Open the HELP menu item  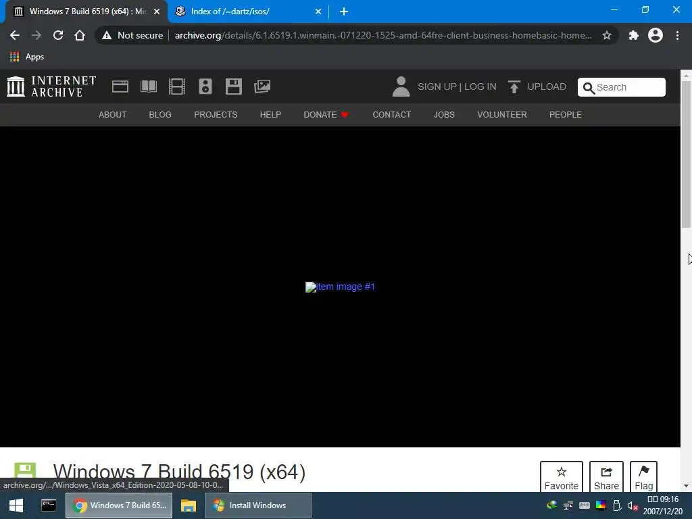[x=270, y=115]
